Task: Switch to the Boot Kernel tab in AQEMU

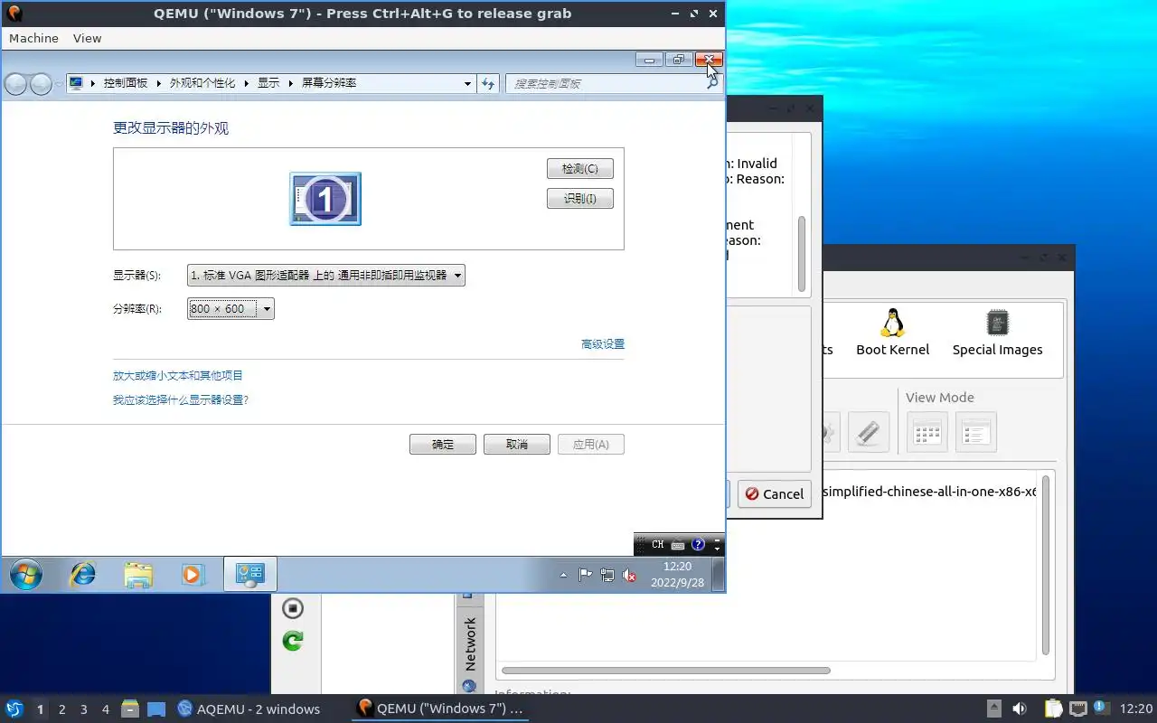Action: point(893,333)
